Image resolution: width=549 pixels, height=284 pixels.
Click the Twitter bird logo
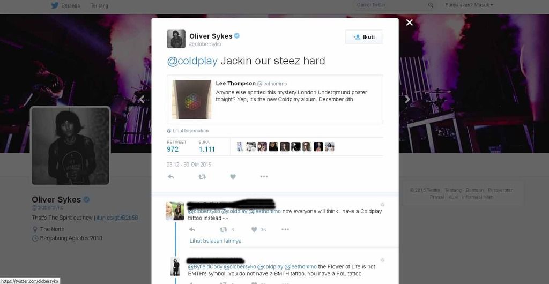(x=55, y=5)
